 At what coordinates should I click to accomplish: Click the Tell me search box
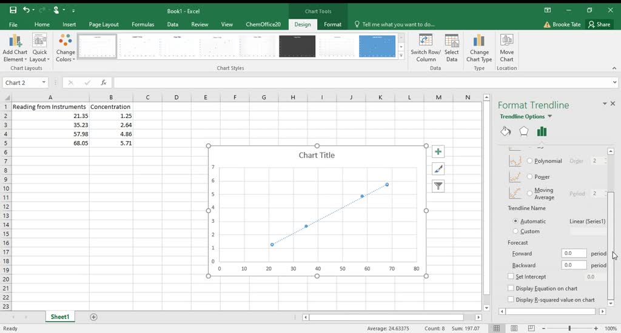[x=398, y=24]
